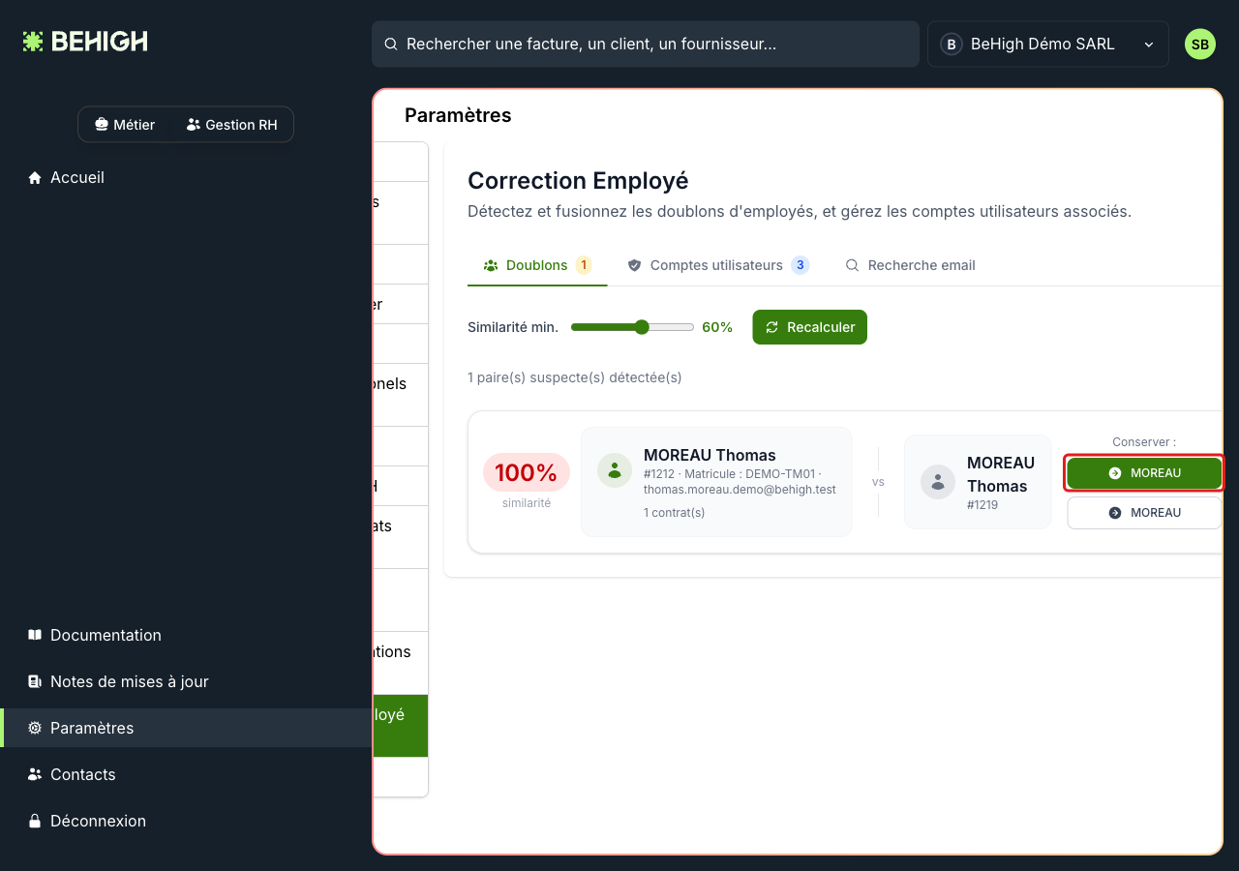Click the gray avatar of employee #1219

pos(938,482)
